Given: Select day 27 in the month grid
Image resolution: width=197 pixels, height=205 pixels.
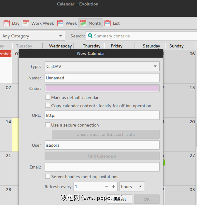Looking at the screenshot, I should [192, 156].
